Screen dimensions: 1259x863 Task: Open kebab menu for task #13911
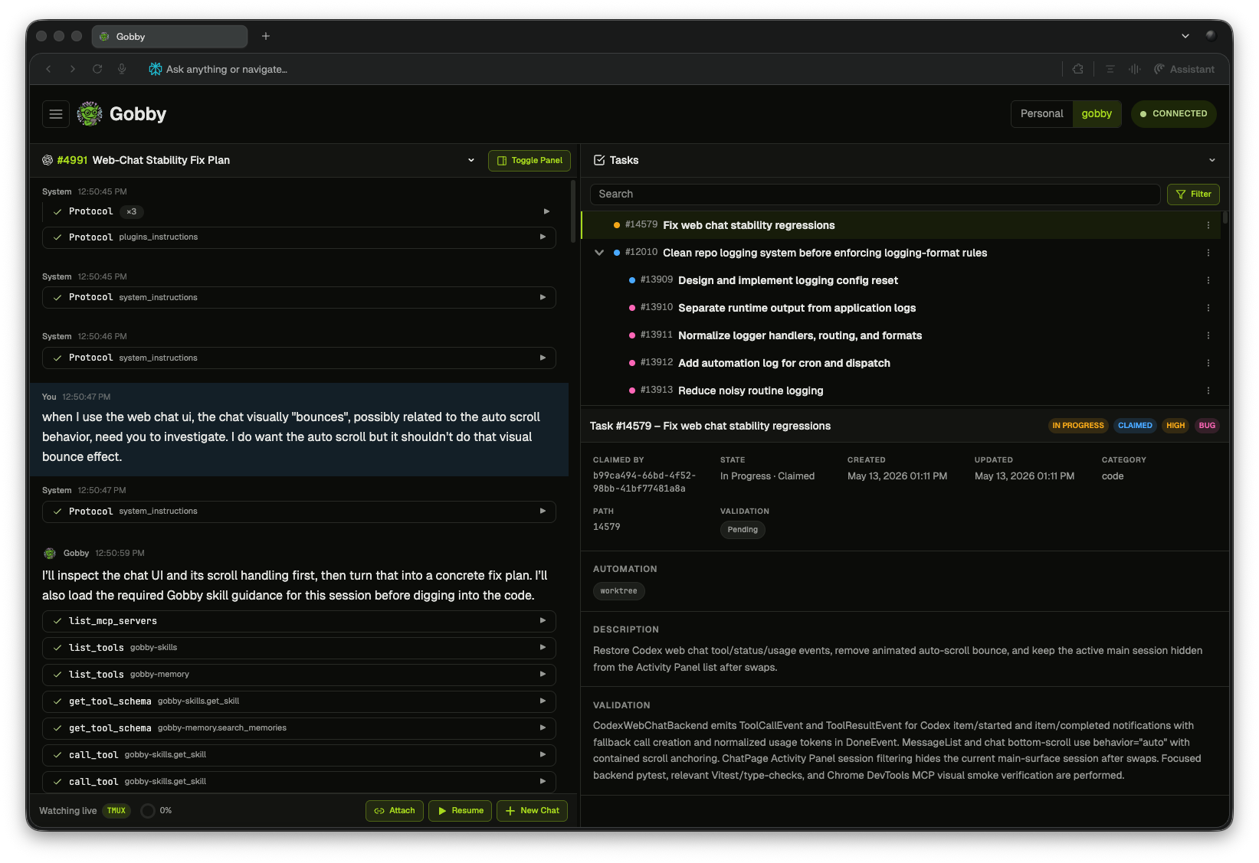click(1208, 335)
